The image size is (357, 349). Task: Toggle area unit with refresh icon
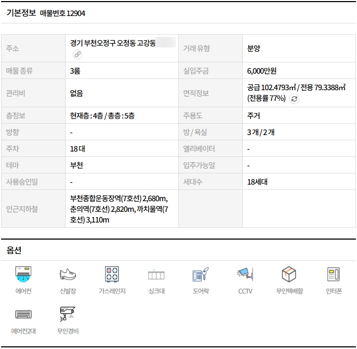(294, 99)
